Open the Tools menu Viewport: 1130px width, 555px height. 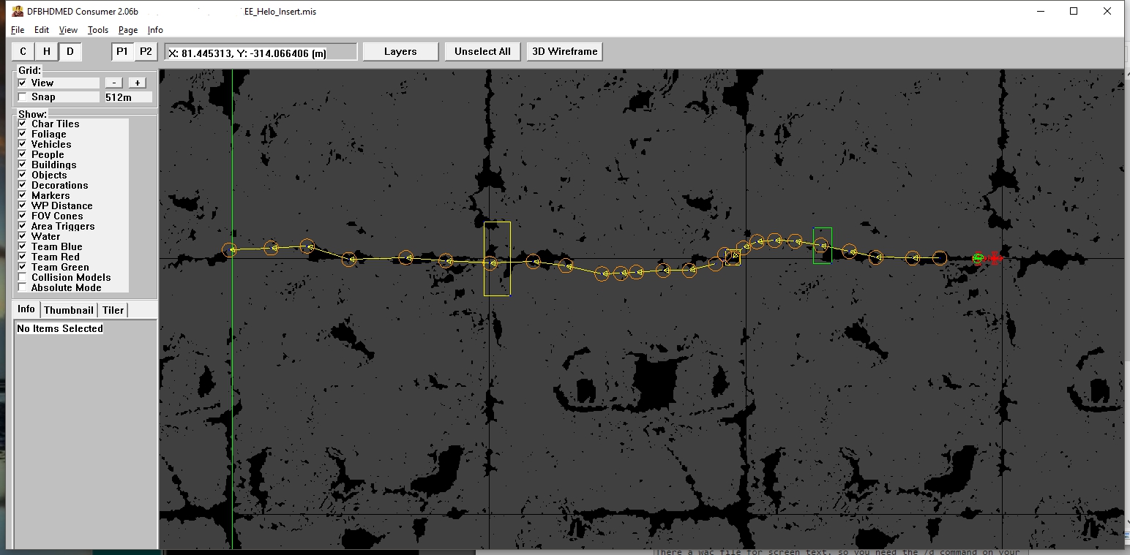(98, 30)
